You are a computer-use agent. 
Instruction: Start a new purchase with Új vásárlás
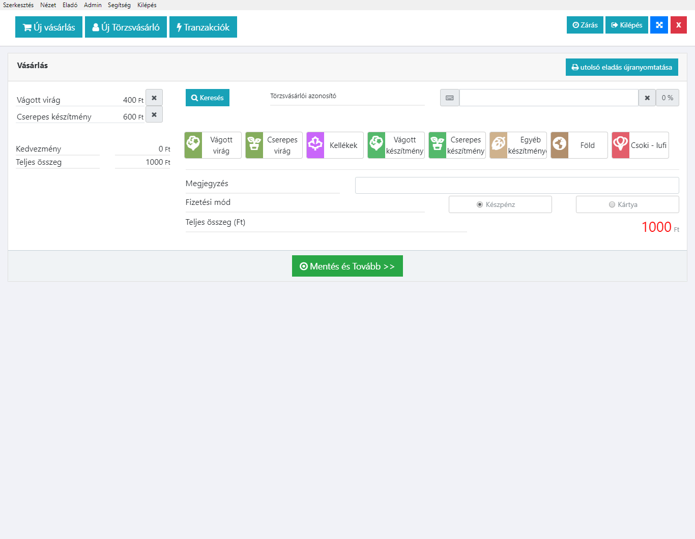click(49, 27)
